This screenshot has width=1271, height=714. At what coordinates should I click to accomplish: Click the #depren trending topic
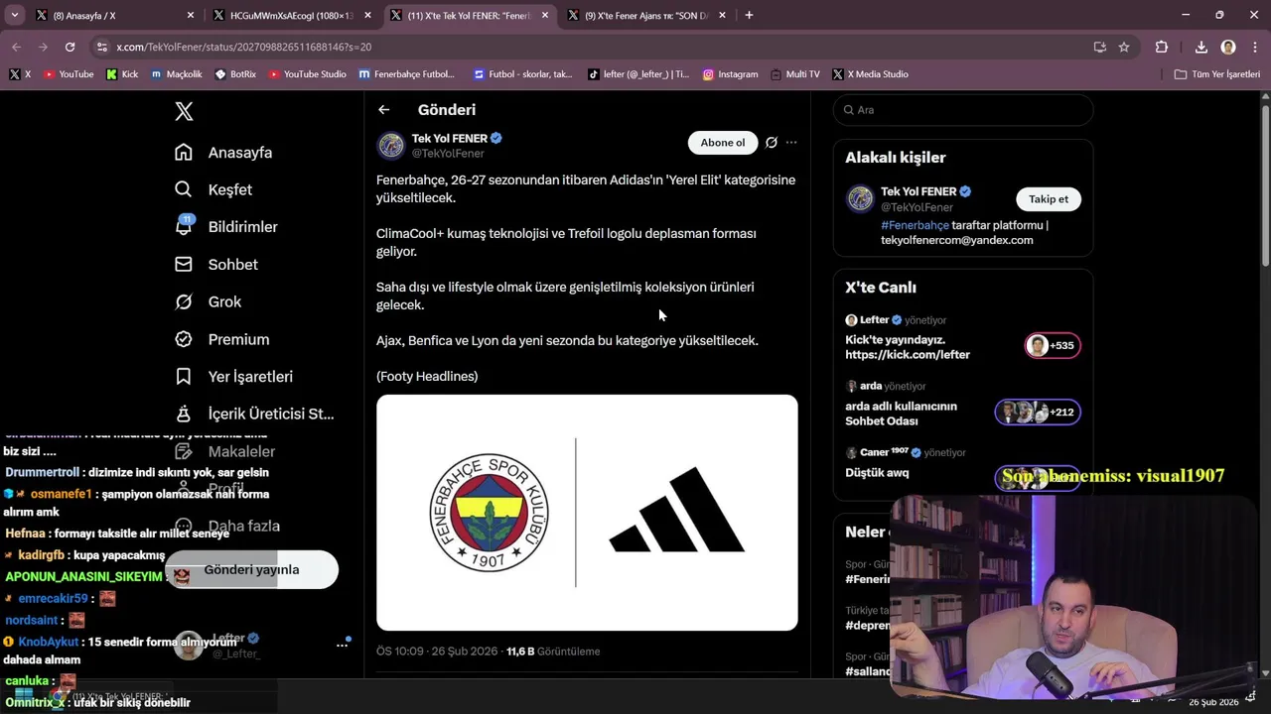[x=866, y=626]
